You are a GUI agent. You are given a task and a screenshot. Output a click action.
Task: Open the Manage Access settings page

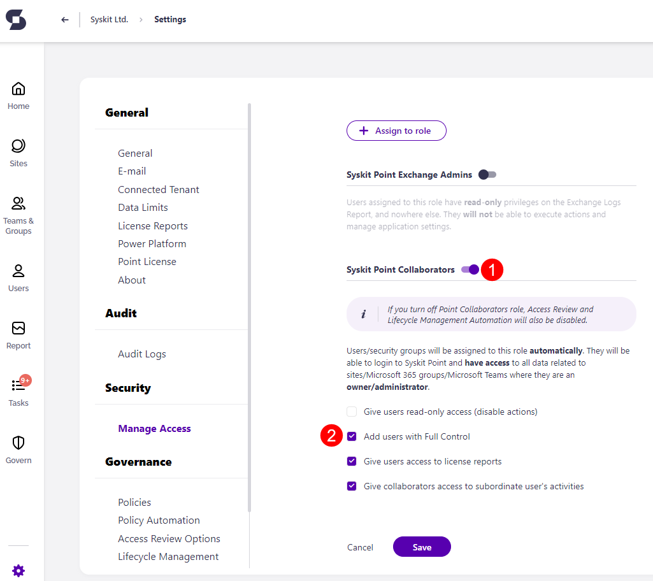point(154,428)
